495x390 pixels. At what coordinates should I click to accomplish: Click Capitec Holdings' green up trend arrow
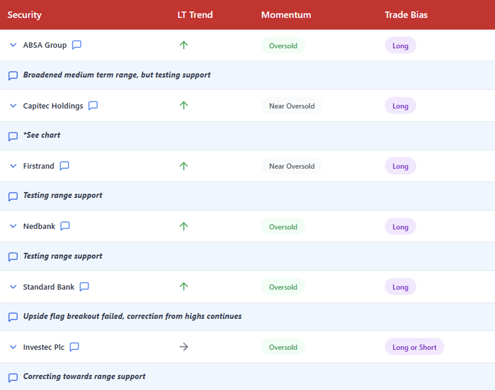pos(184,105)
